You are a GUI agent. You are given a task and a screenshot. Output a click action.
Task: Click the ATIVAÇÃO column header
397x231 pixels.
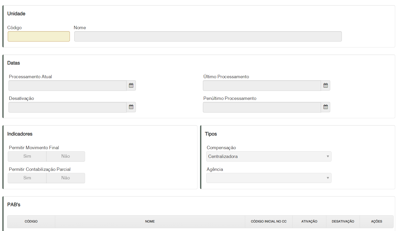click(x=309, y=221)
